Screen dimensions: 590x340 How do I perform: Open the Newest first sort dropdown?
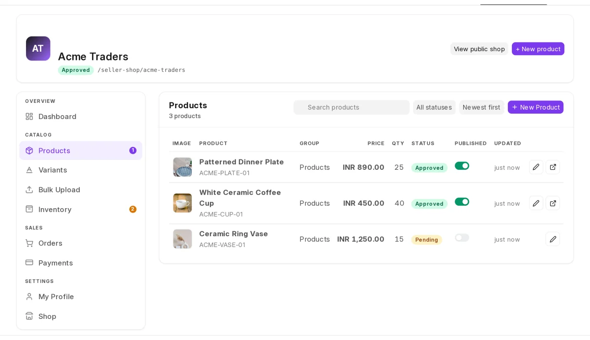point(481,107)
